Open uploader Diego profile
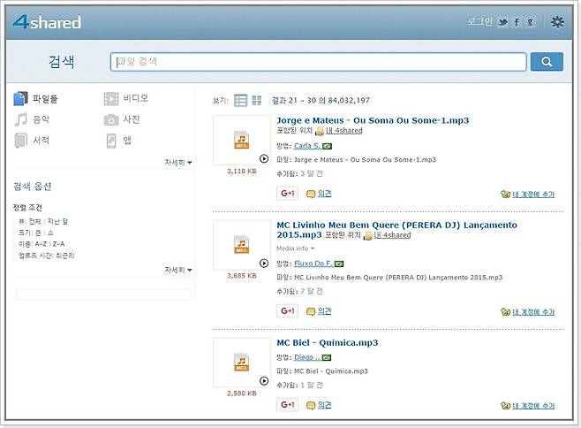The width and height of the screenshot is (581, 428). pos(307,357)
